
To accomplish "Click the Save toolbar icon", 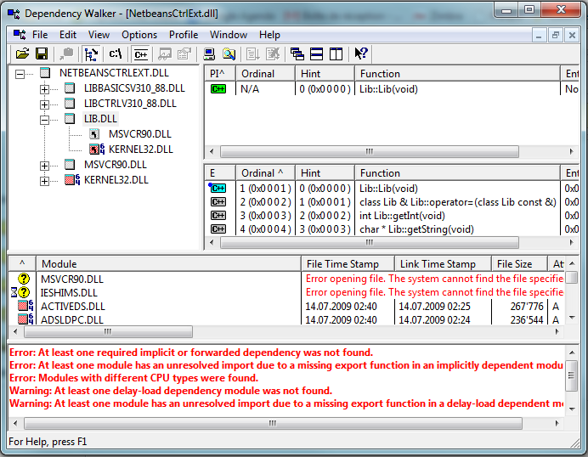I will coord(41,54).
